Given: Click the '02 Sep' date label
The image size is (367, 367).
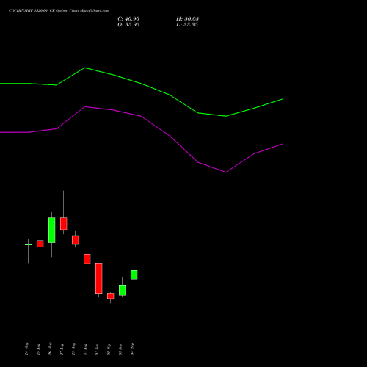Looking at the screenshot, I should pos(109,349).
